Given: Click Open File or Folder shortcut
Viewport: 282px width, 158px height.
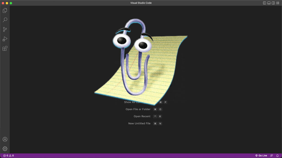Looking at the screenshot, I should point(138,109).
